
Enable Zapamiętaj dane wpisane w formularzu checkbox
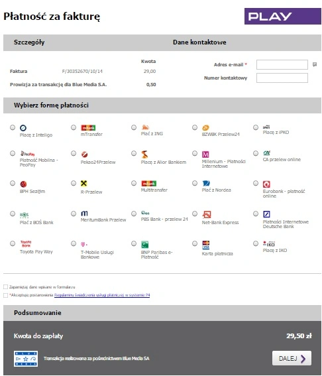tap(5, 286)
